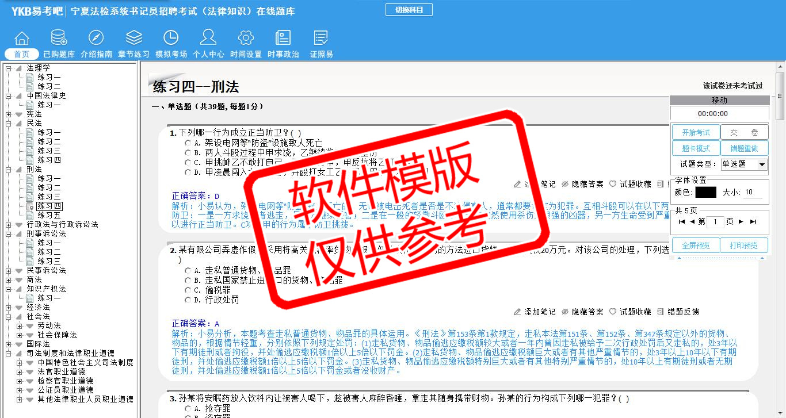The image size is (786, 418).
Task: Click 试题收藏 heart icon for question 1
Action: click(x=613, y=185)
